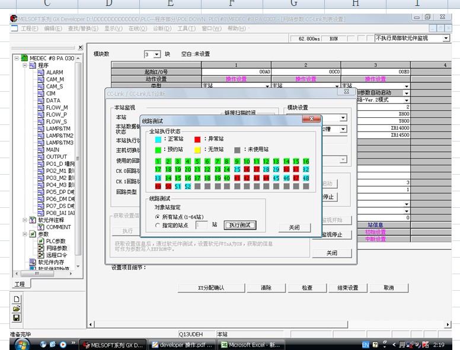Click the save project disk icon
This screenshot has height=350, width=460.
17,317
